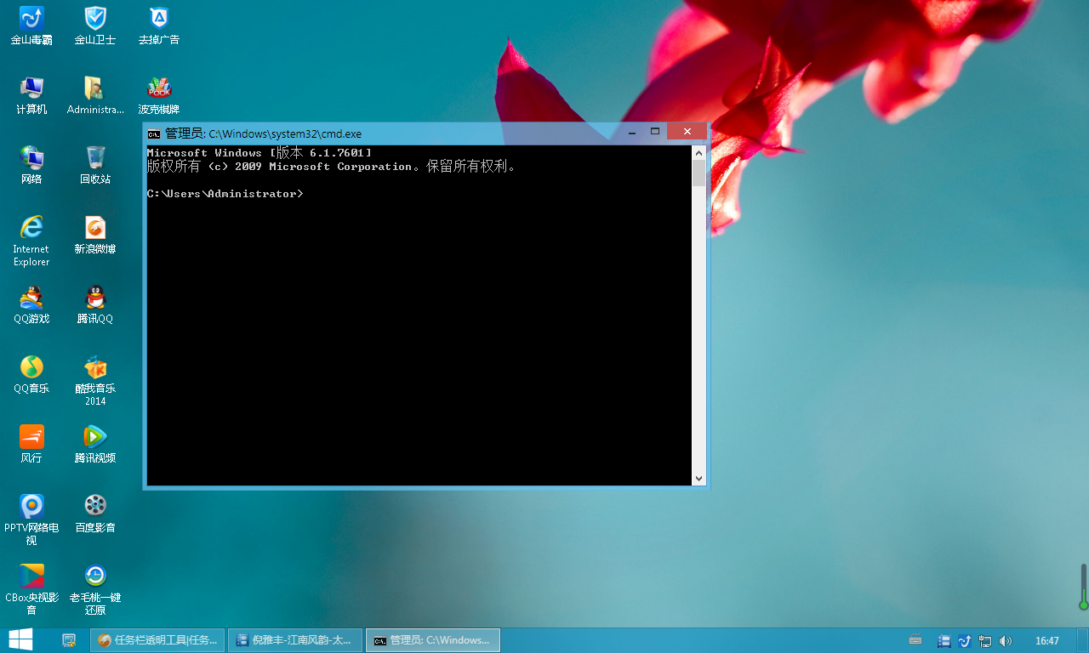Click the QQ游戏 desktop shortcut
This screenshot has width=1089, height=653.
(x=31, y=304)
